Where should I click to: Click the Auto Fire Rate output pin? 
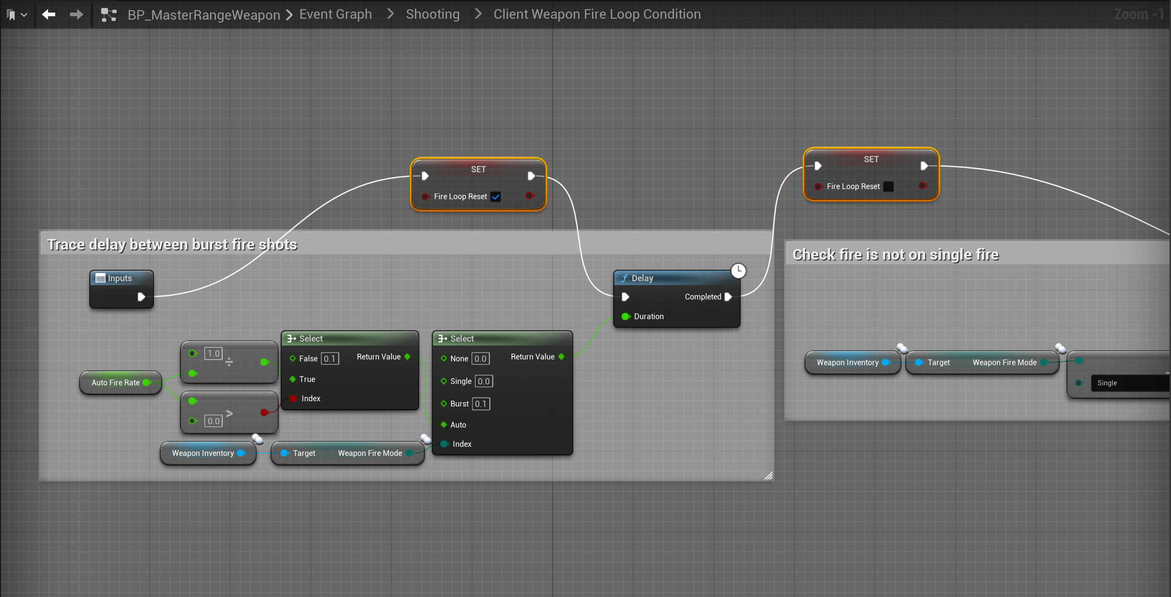click(147, 382)
